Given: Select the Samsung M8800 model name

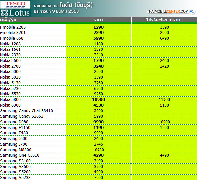Looking at the screenshot, I should coord(13,150).
